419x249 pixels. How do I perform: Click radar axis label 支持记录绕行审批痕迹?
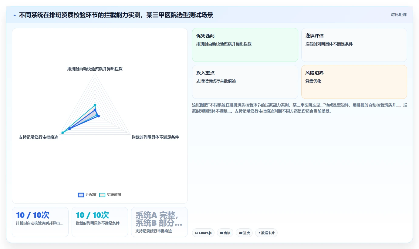(39, 137)
